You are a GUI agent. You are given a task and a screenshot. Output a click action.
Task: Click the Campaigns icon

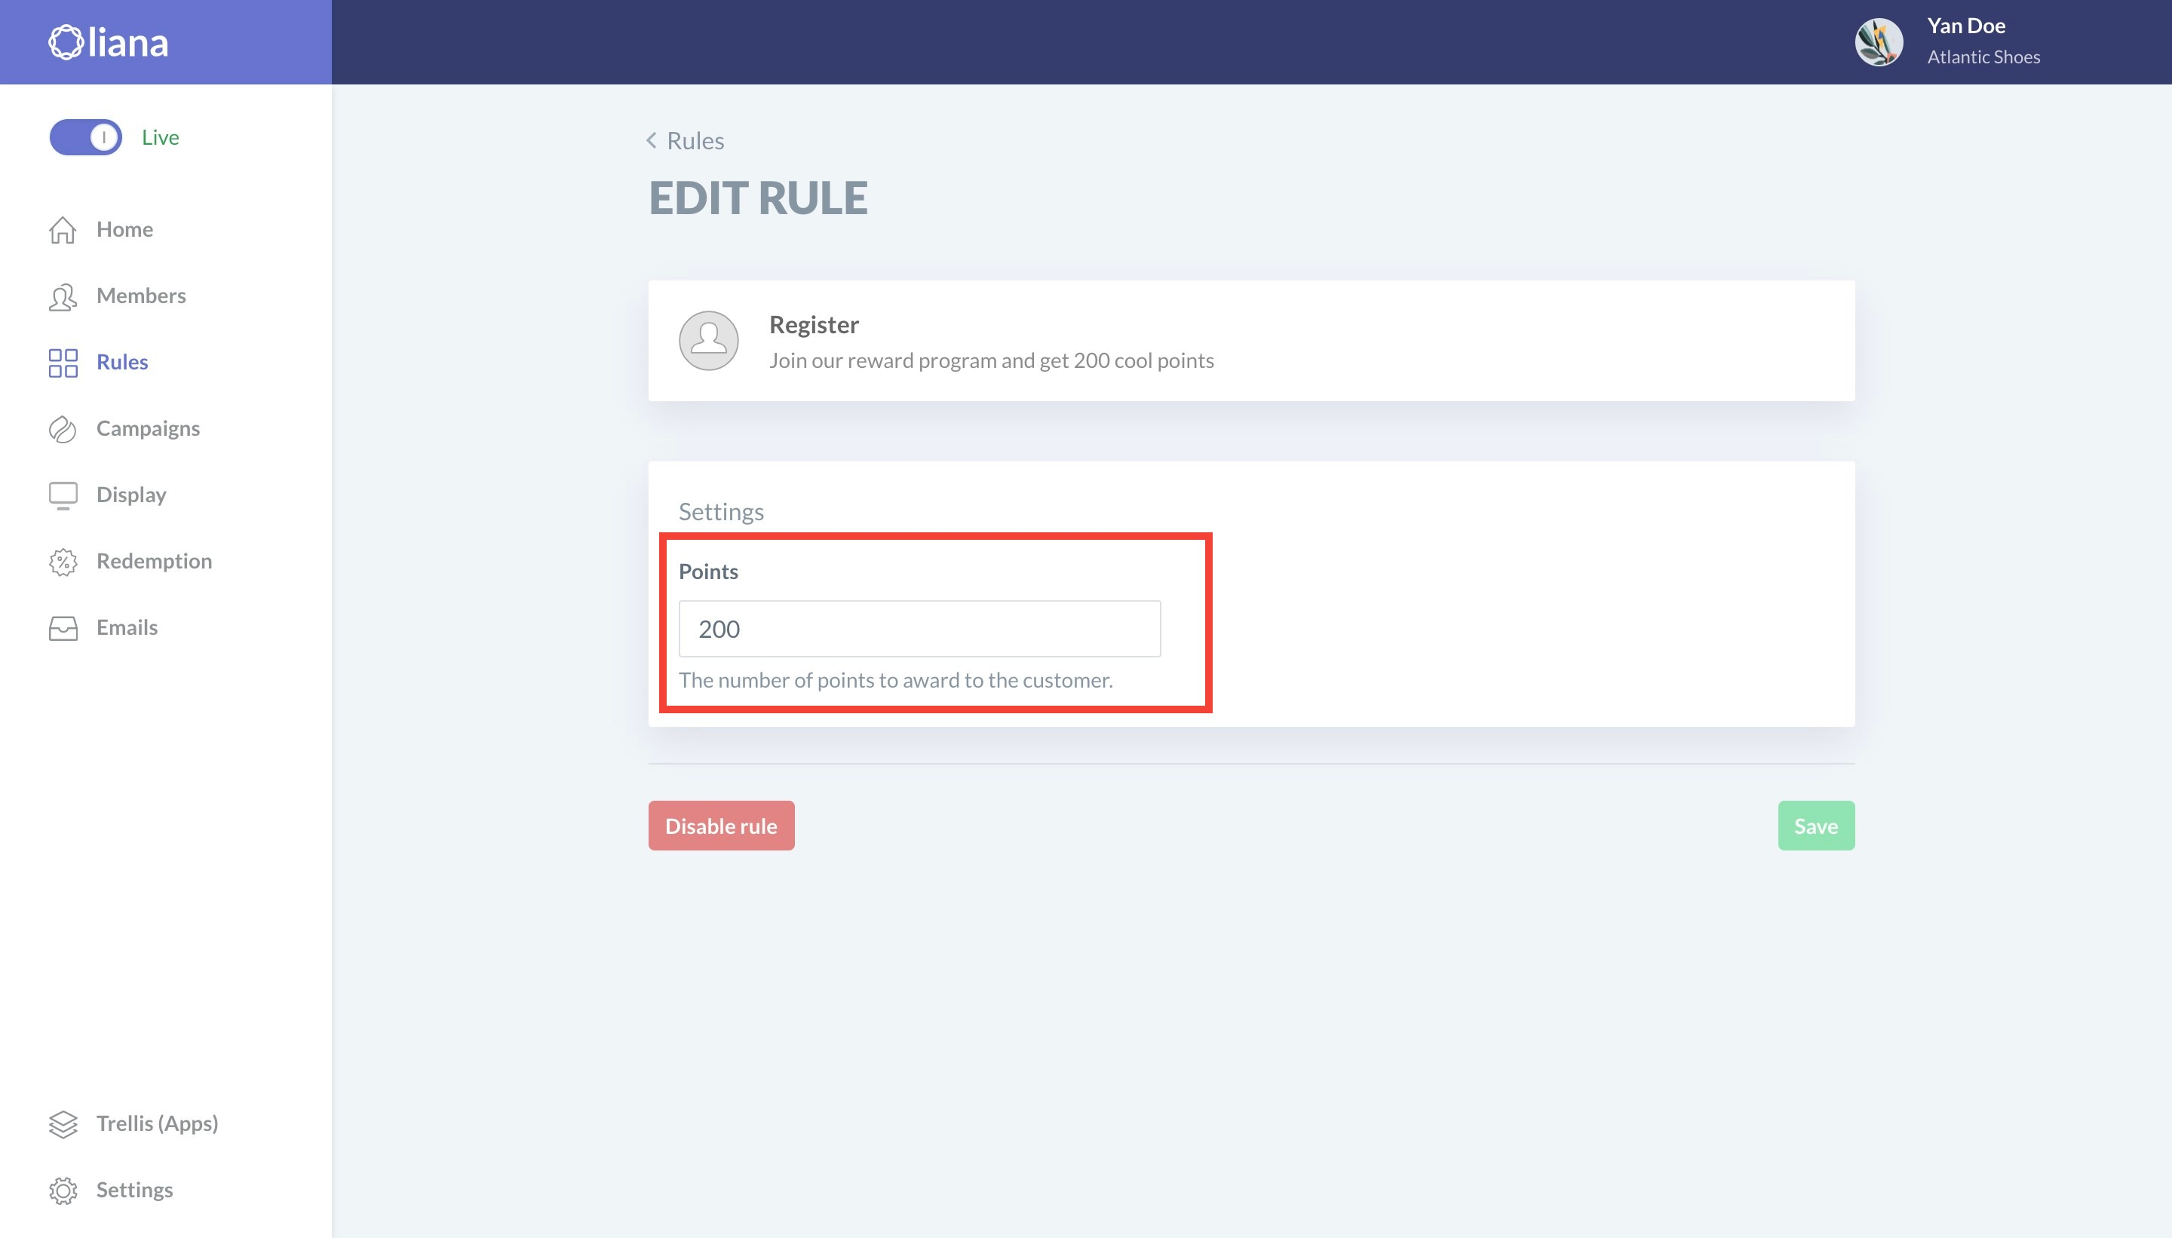(63, 428)
